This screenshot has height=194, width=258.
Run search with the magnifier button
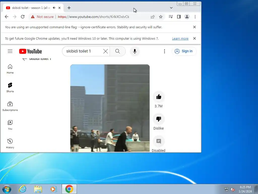[x=117, y=51]
